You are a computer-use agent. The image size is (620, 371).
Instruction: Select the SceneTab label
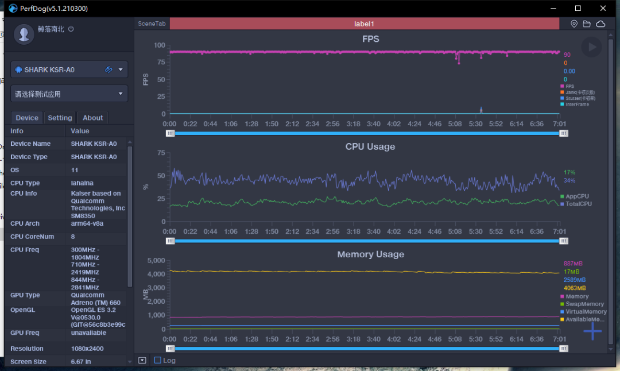coord(152,24)
